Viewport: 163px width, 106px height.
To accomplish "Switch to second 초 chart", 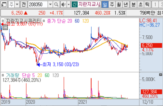I will pos(140,4).
